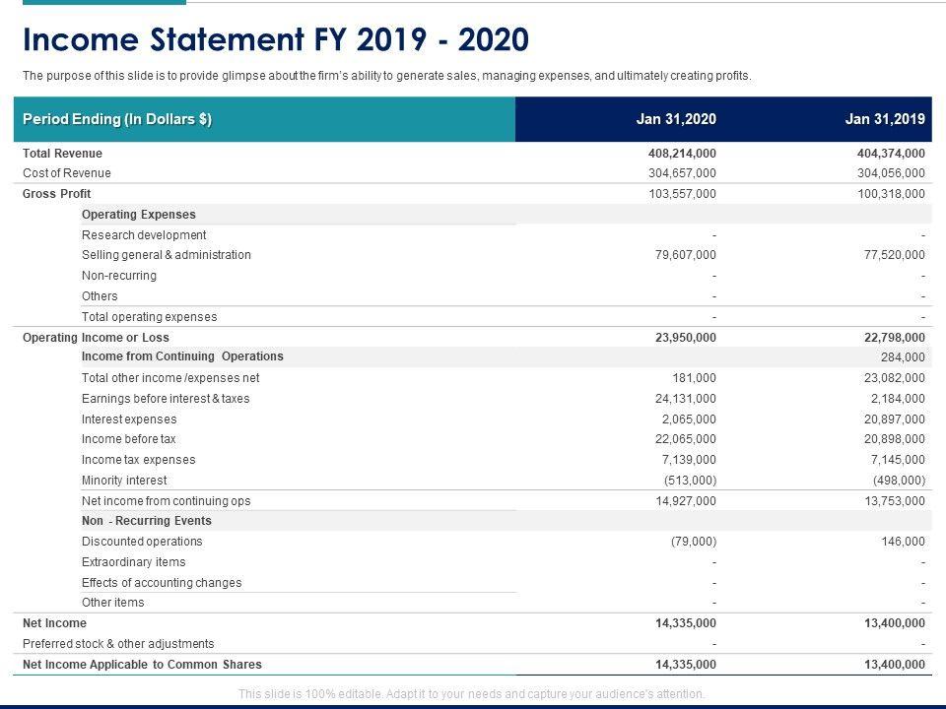Click the 284,000 value
This screenshot has width=946, height=709.
click(903, 356)
